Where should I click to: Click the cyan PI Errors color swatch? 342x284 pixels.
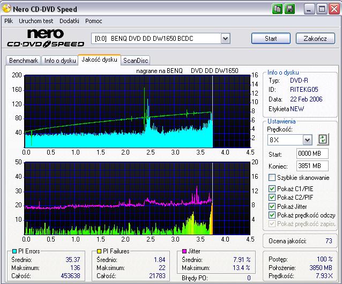14,251
